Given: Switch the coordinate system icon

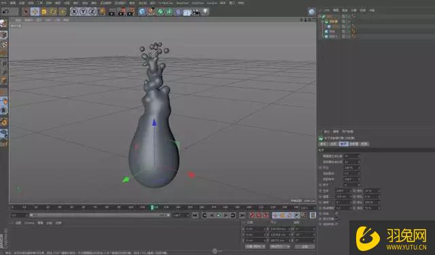Looking at the screenshot, I should pyautogui.click(x=102, y=12).
